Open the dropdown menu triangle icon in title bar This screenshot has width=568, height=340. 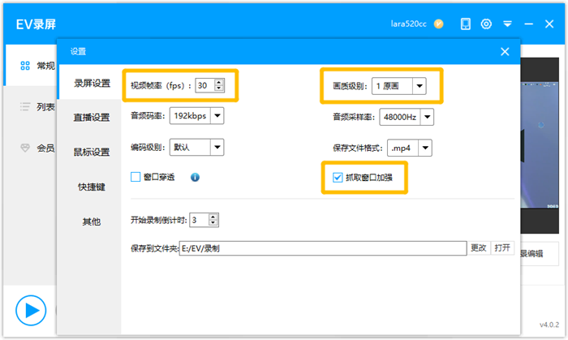(x=507, y=24)
